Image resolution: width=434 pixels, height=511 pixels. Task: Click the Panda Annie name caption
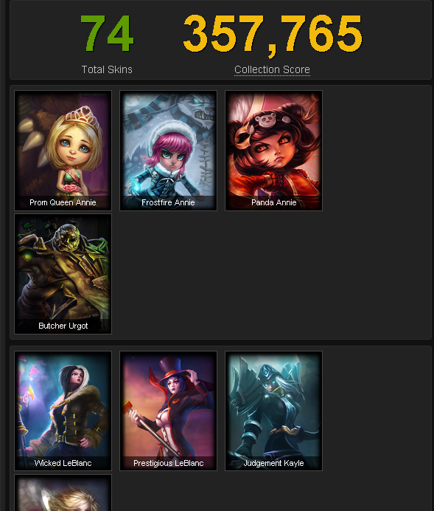point(273,202)
